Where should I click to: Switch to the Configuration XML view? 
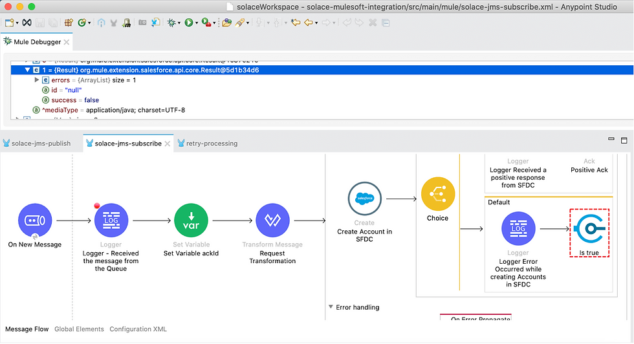pos(138,329)
